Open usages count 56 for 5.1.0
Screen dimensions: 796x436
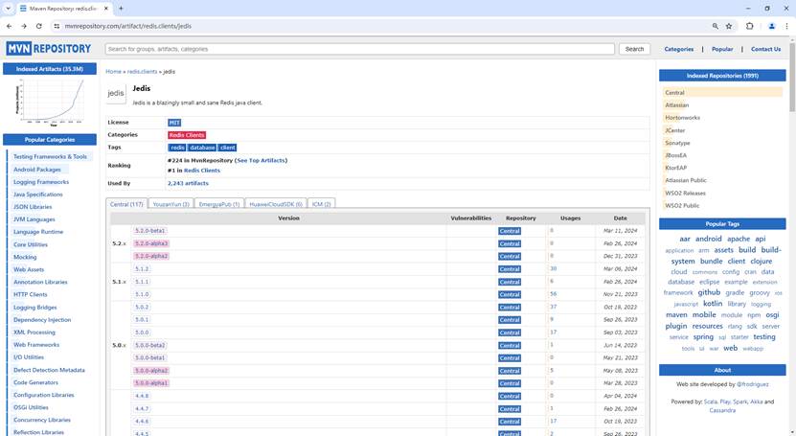pos(553,294)
